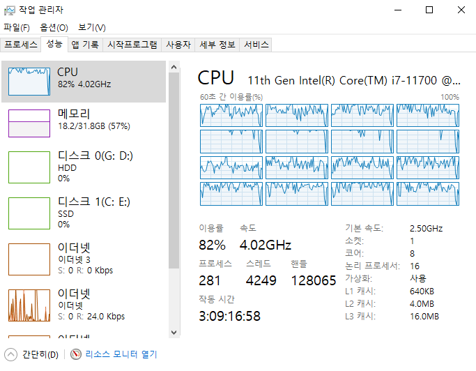This screenshot has height=371, width=476.
Task: Open the 리소스 모니터 열기 link
Action: [121, 354]
